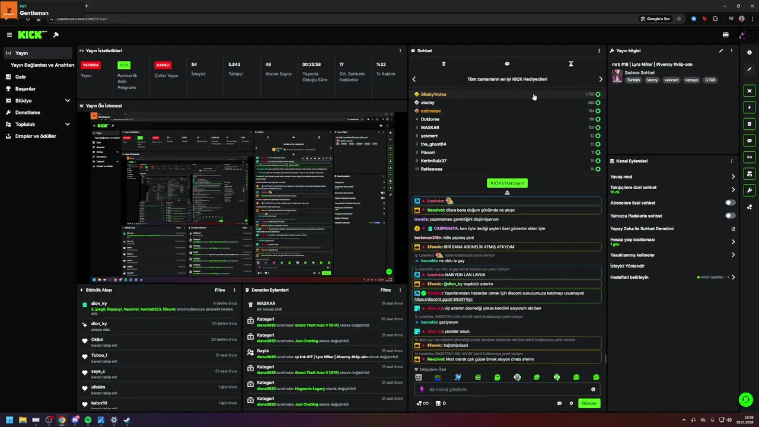
Task: Open Yavaş mod options chevron
Action: click(x=733, y=177)
